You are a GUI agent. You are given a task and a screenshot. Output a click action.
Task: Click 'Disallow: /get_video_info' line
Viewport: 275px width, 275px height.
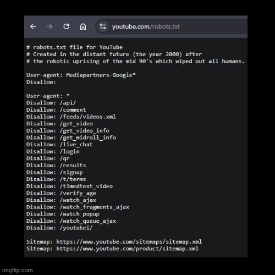coord(68,131)
